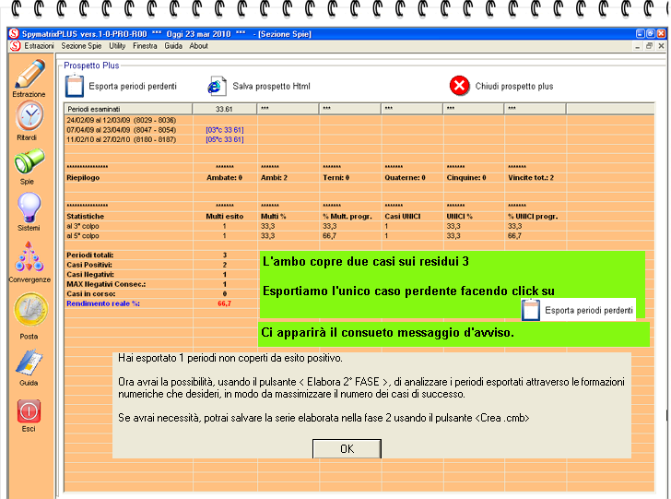Click the Multi esito header cell

(225, 217)
